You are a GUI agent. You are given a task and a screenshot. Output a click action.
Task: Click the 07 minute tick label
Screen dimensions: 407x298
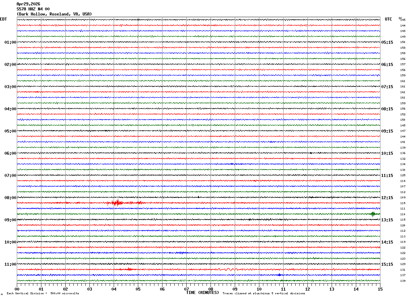pyautogui.click(x=186, y=289)
